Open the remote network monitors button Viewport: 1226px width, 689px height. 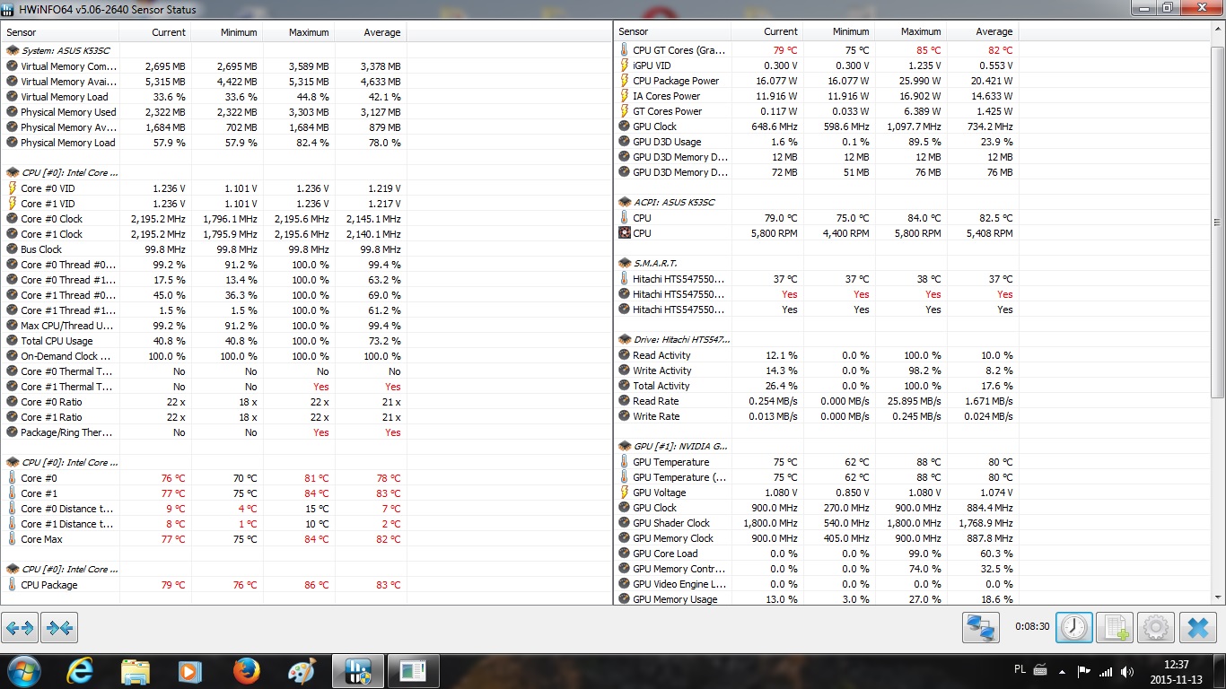pyautogui.click(x=981, y=628)
